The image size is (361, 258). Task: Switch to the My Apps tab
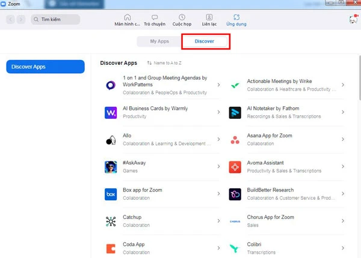159,41
